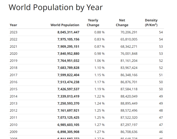This screenshot has width=177, height=139.
Task: Click the year cell 2020
Action: (13, 54)
